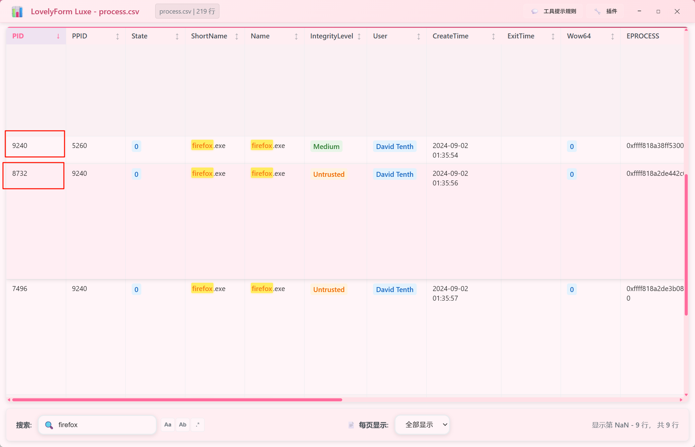Click the ExitTime column sort icon
The image size is (695, 447).
click(553, 36)
